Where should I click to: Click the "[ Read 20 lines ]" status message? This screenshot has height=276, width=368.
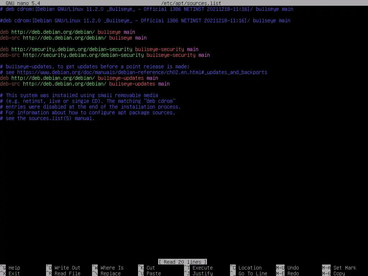point(183,262)
